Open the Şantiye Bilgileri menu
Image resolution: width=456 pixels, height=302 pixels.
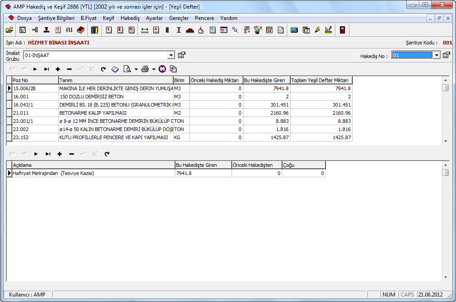click(x=56, y=18)
